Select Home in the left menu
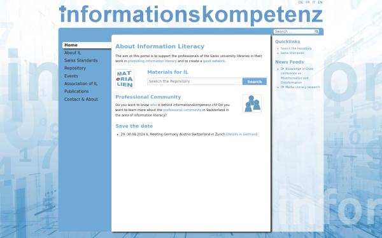 (87, 45)
